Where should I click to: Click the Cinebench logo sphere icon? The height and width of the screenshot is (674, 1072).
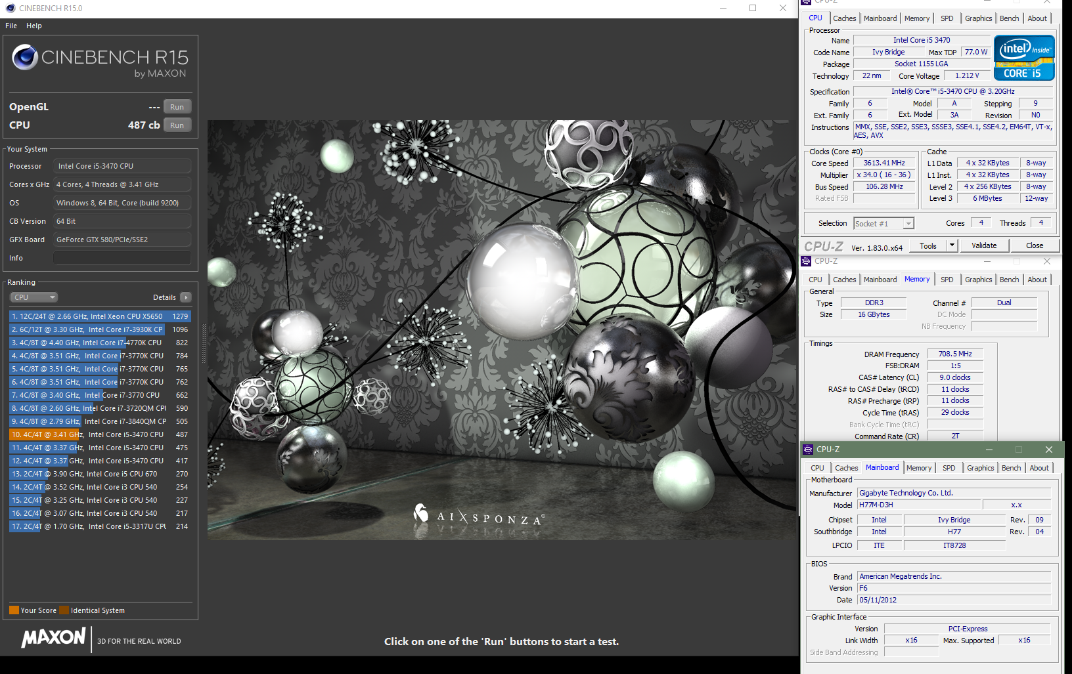coord(25,57)
